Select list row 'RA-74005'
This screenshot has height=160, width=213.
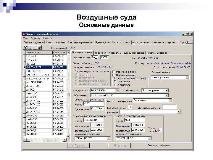point(46,82)
